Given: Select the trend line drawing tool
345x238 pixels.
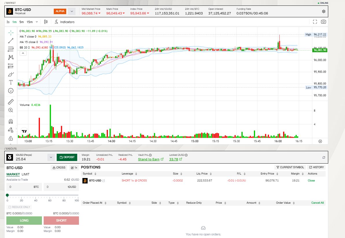Looking at the screenshot, I should point(11,41).
